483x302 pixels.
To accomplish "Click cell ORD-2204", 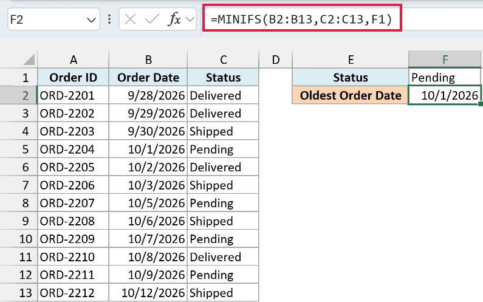I will [73, 149].
